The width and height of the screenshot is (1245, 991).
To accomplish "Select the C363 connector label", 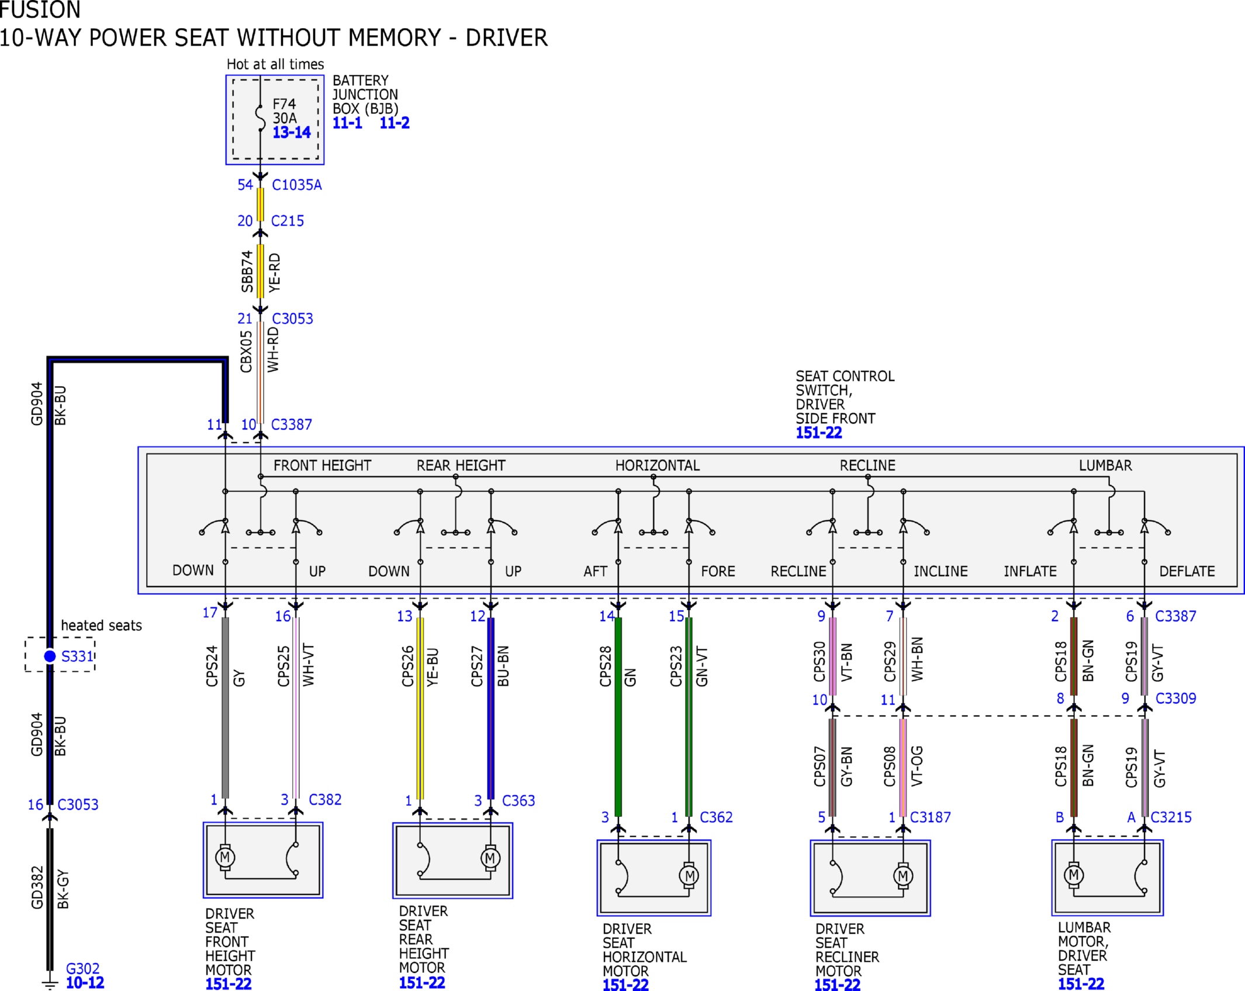I will pos(519,801).
